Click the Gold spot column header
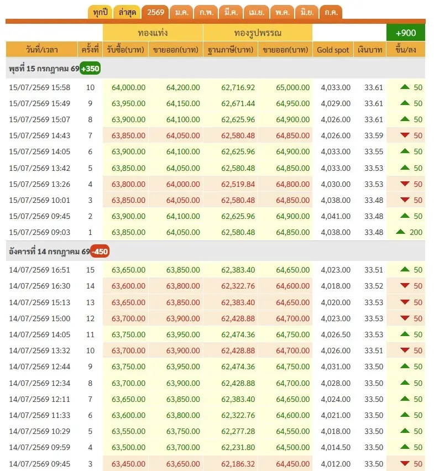 [x=333, y=50]
